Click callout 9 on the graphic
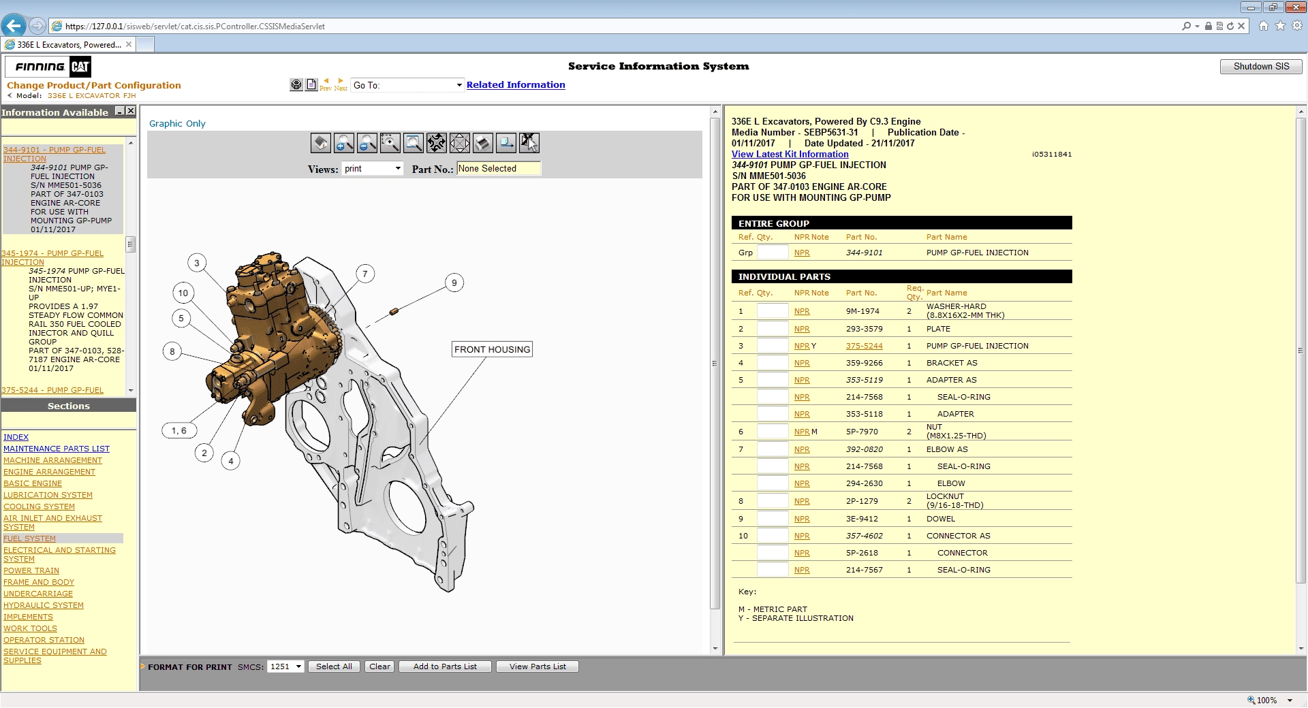Viewport: 1308px width, 708px height. click(454, 283)
